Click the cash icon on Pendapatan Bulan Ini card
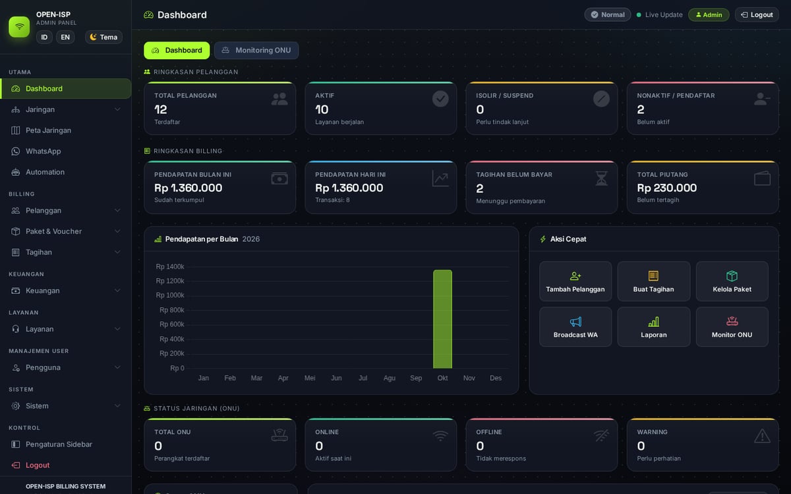 click(279, 178)
